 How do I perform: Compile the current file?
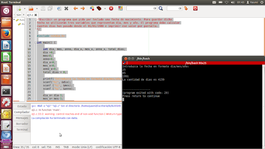[x=92, y=8]
